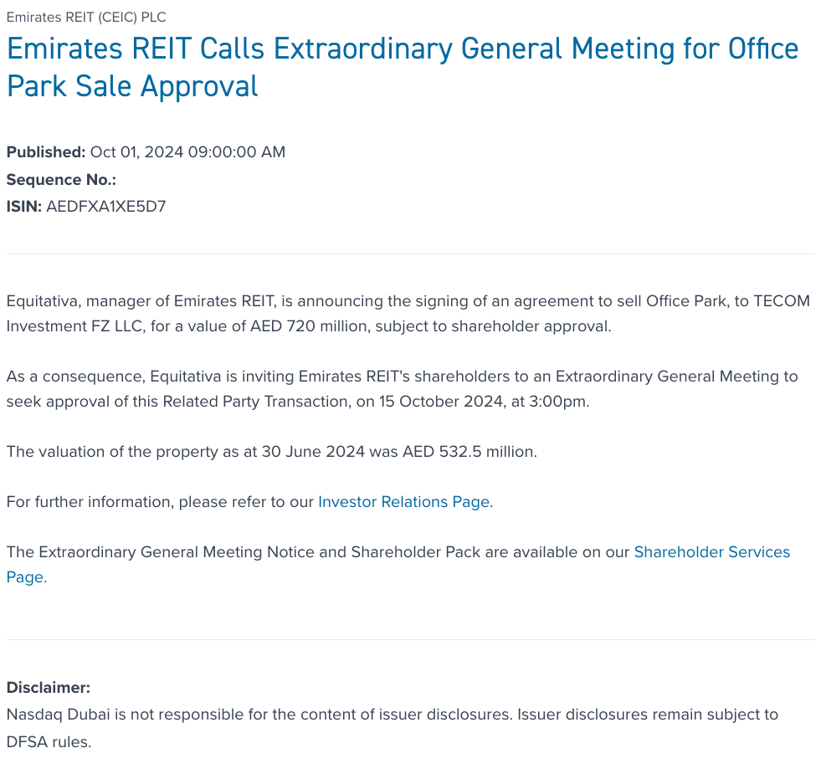Click the divider line below the ISIN

(x=410, y=254)
